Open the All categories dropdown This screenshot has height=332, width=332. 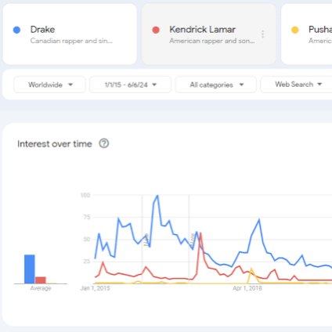click(x=216, y=85)
